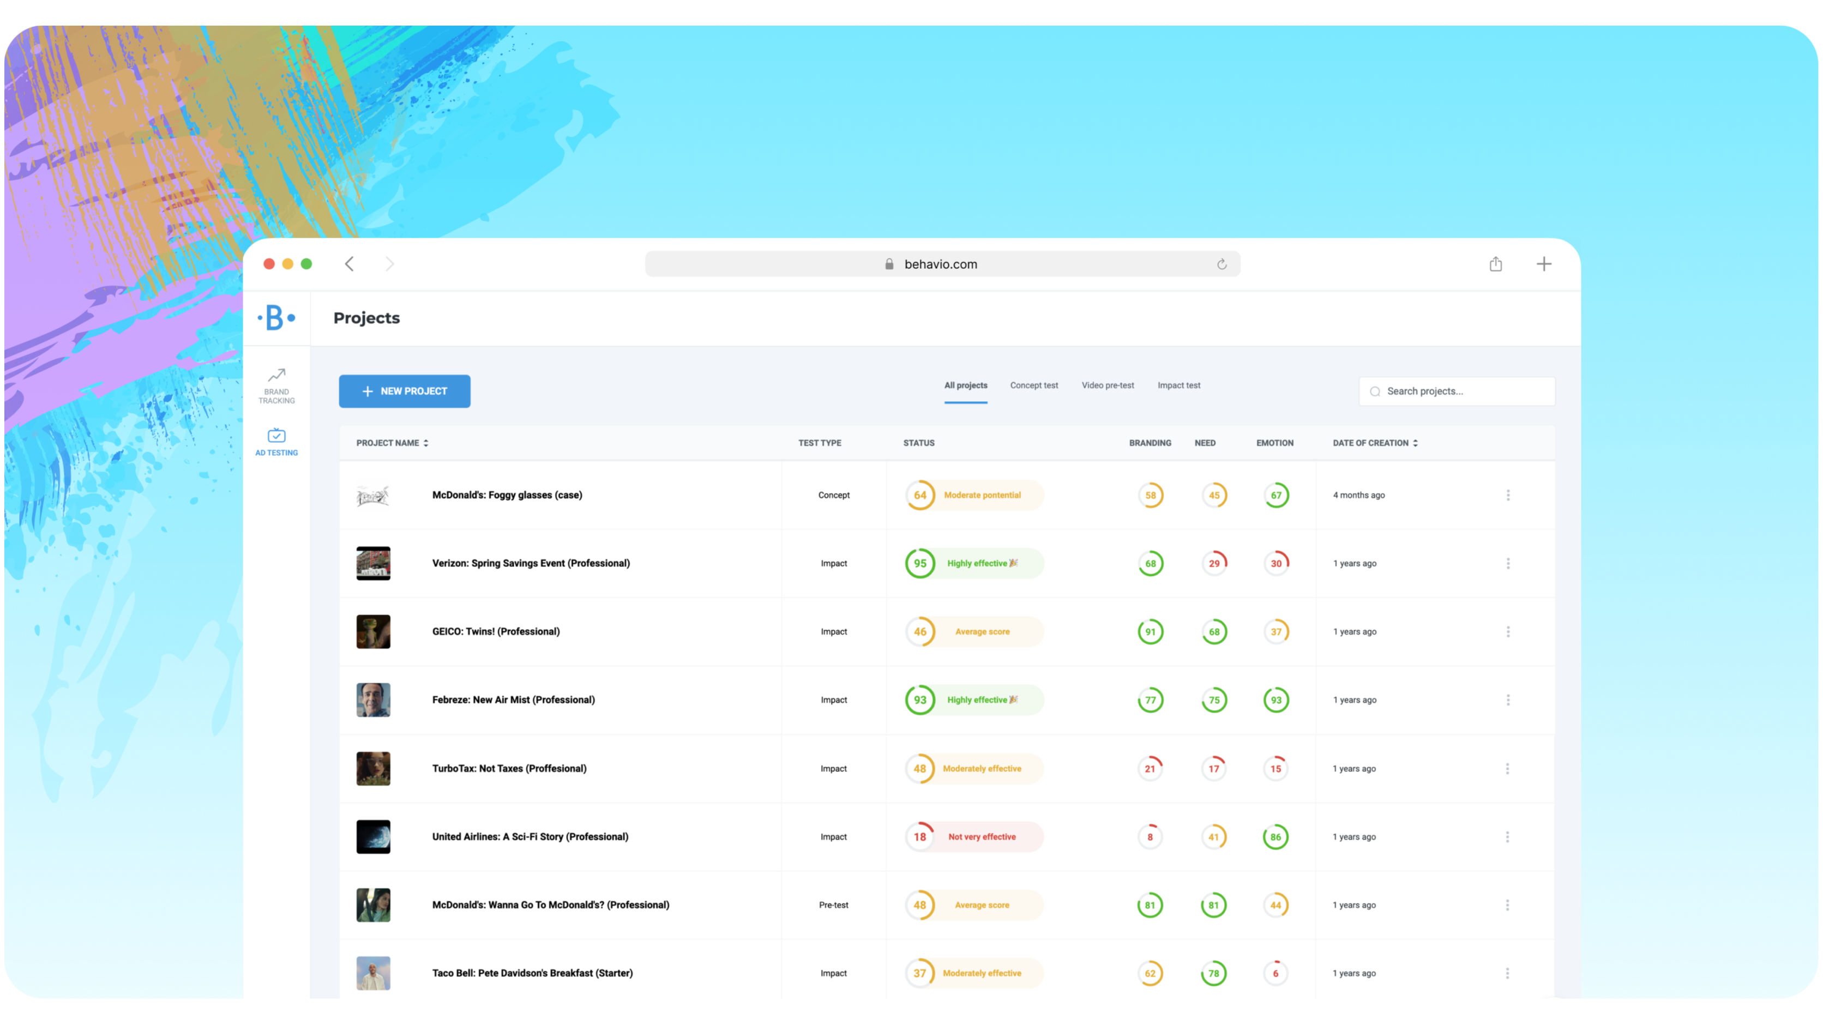Open the three-dot menu for GEICO: Twins!

click(1508, 632)
